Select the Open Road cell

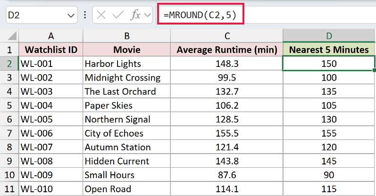[126, 189]
